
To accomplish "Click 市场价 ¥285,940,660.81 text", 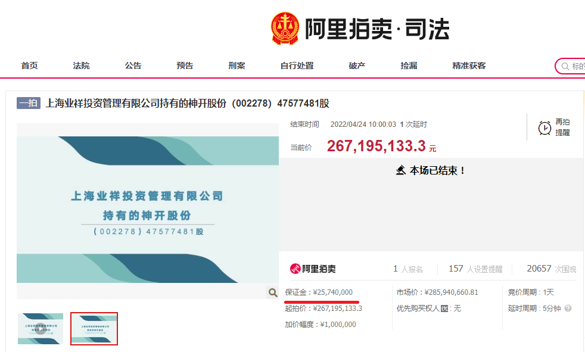I will (x=437, y=292).
